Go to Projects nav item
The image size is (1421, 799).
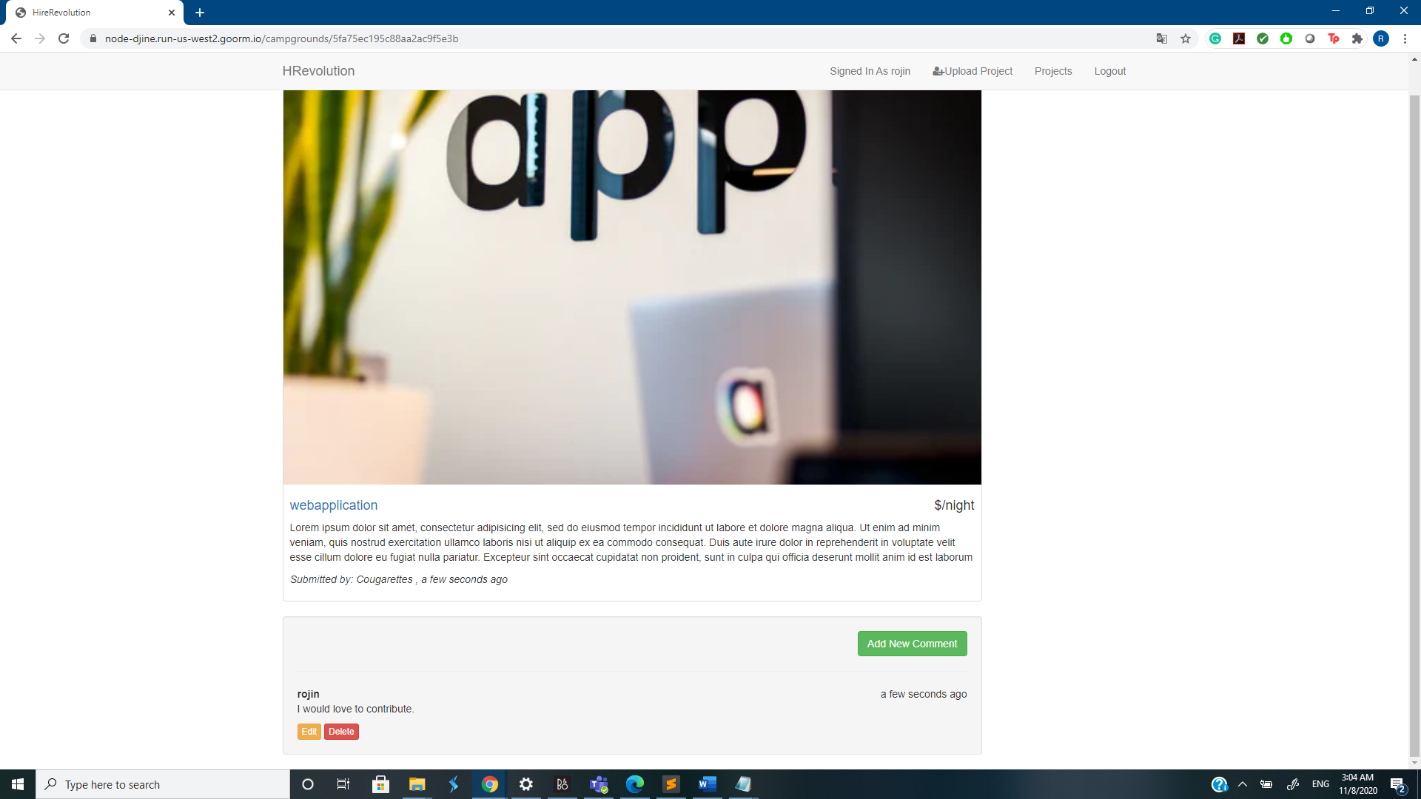coord(1053,71)
